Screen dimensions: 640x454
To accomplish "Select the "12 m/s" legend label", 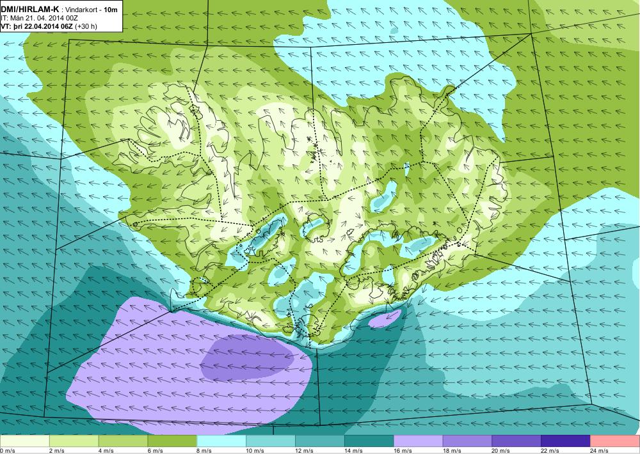I will click(x=305, y=451).
